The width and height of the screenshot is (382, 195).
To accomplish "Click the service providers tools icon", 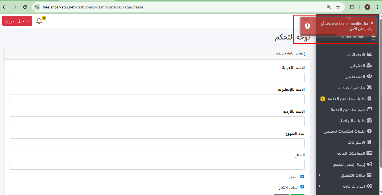I will (369, 87).
